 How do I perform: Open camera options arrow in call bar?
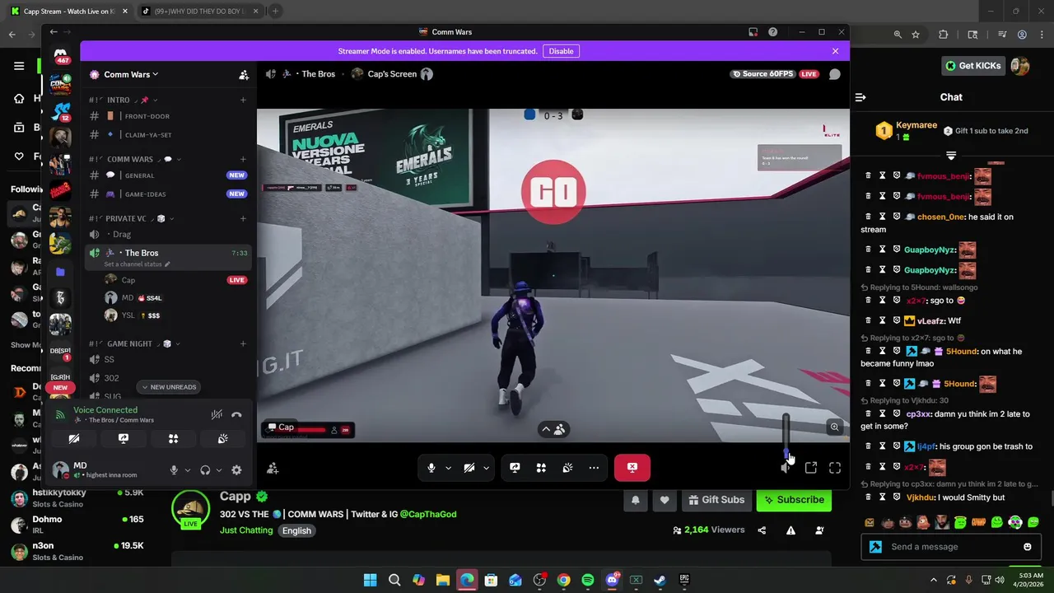[486, 468]
